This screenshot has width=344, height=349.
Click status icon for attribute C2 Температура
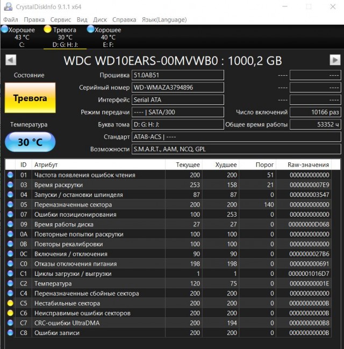[x=10, y=283]
